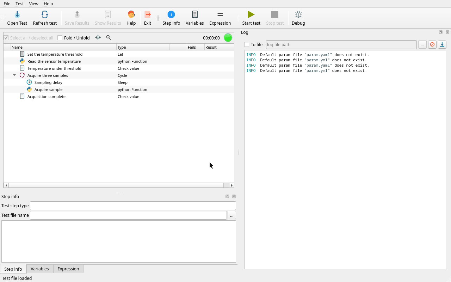
Task: Select Read the sensor temperature row text
Action: pyautogui.click(x=54, y=61)
